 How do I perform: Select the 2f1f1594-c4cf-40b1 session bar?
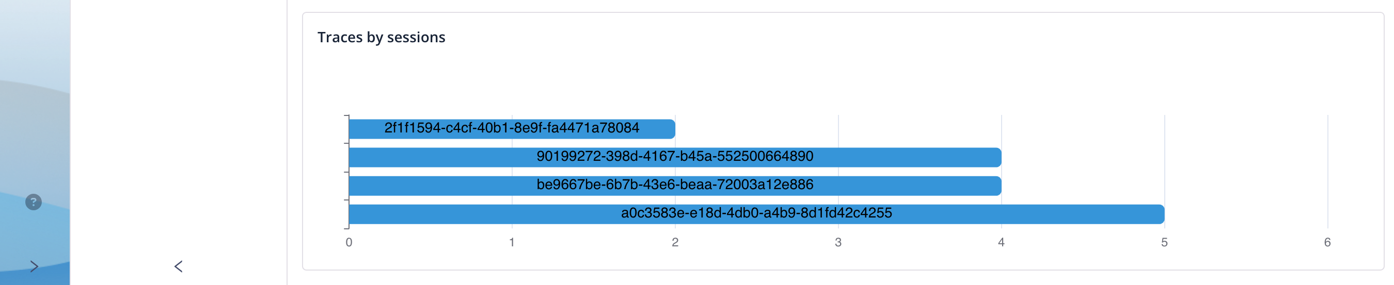512,129
